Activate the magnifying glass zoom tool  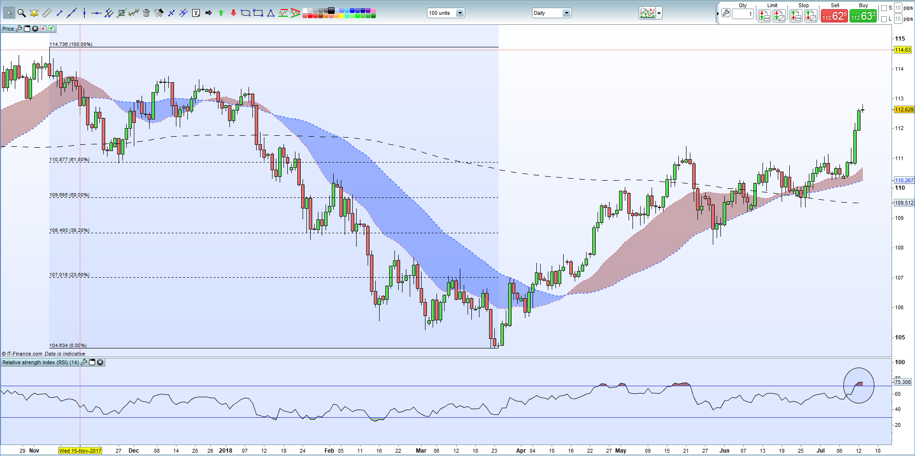tap(22, 13)
